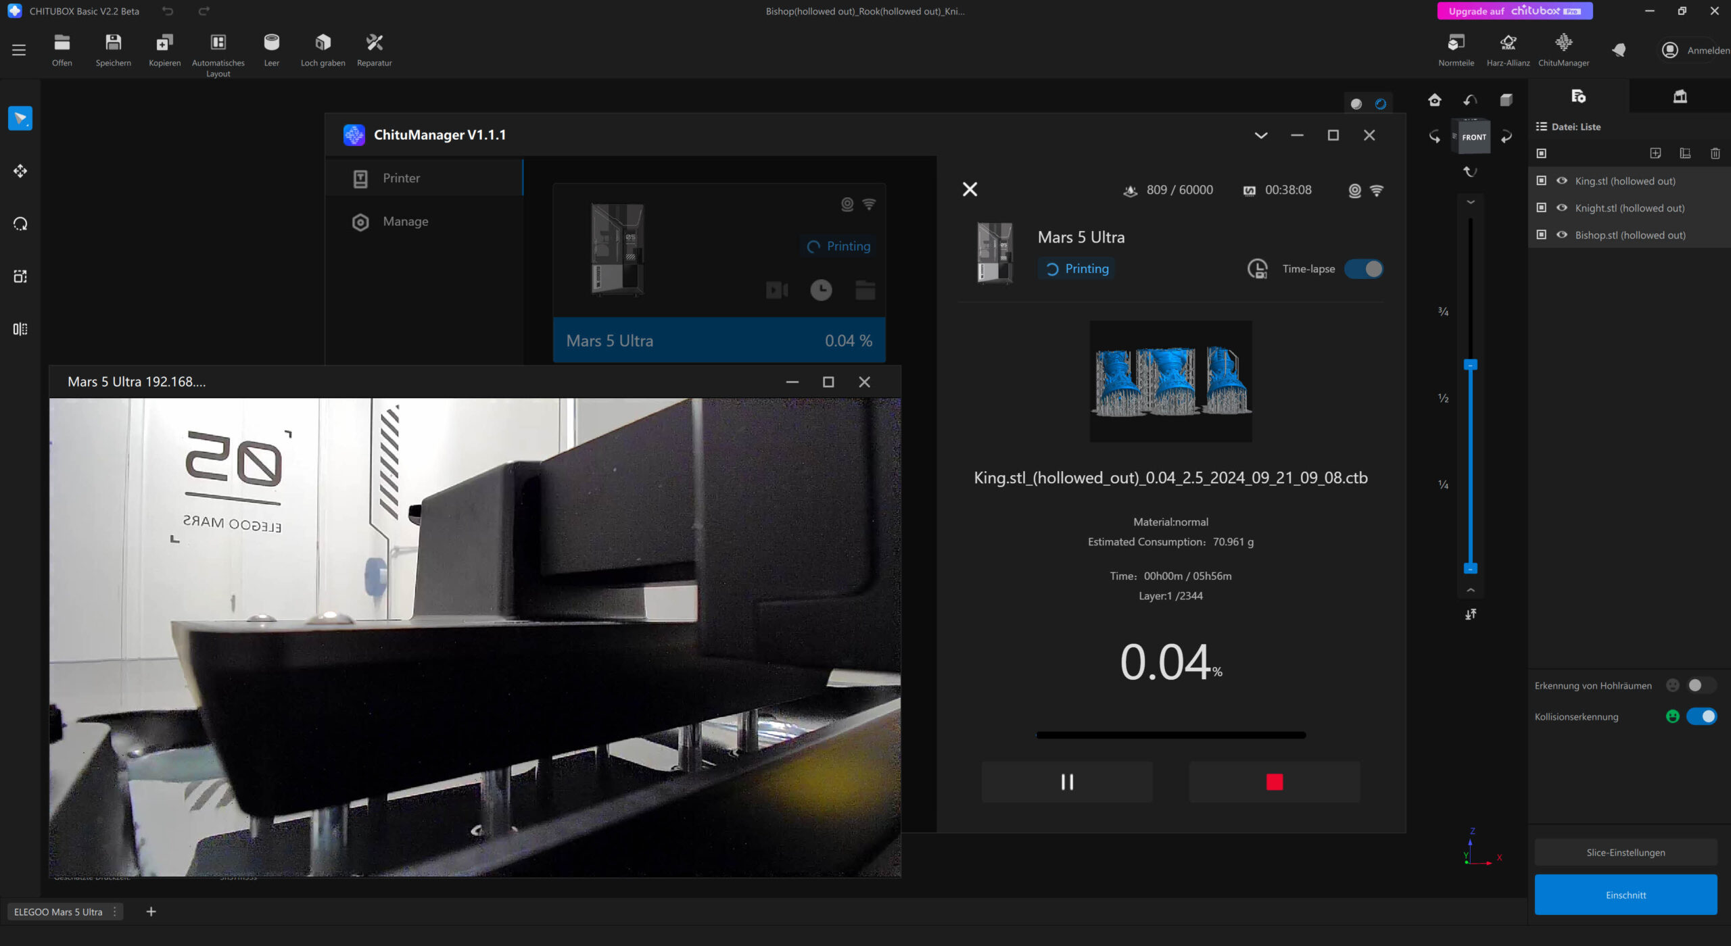1731x946 pixels.
Task: Open ELEGOO Mars 5 Ultra tab options
Action: (x=115, y=912)
